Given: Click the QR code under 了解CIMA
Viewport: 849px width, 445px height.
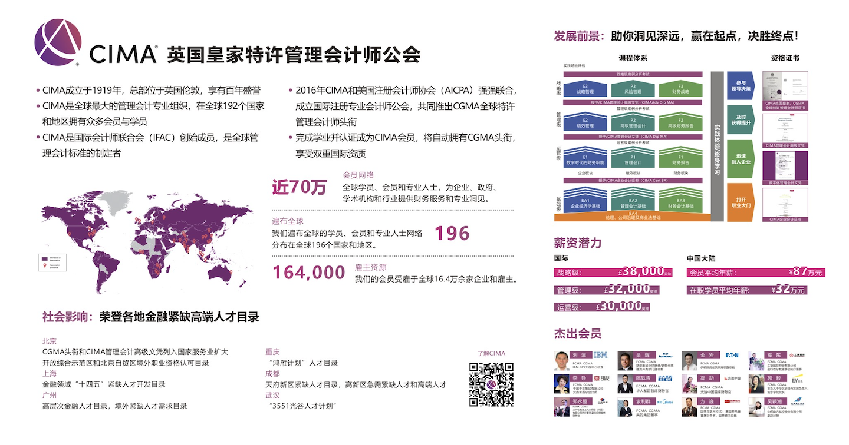Looking at the screenshot, I should pyautogui.click(x=491, y=384).
